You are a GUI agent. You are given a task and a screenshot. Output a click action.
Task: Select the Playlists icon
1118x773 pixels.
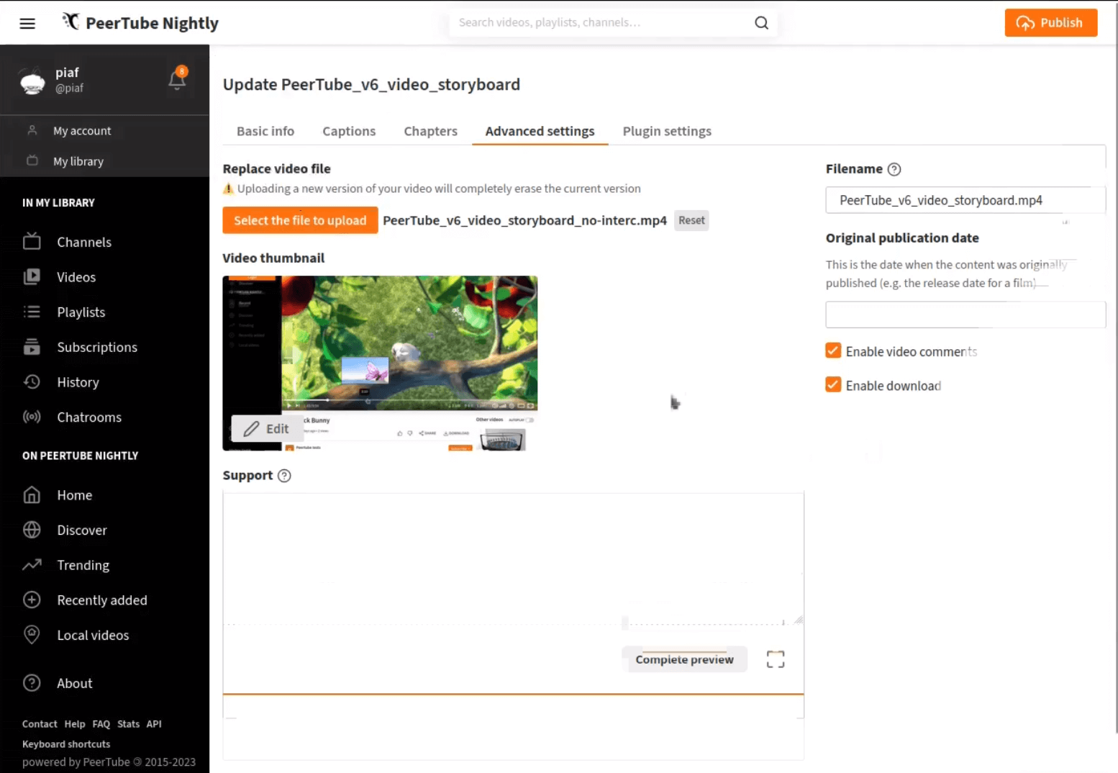32,312
